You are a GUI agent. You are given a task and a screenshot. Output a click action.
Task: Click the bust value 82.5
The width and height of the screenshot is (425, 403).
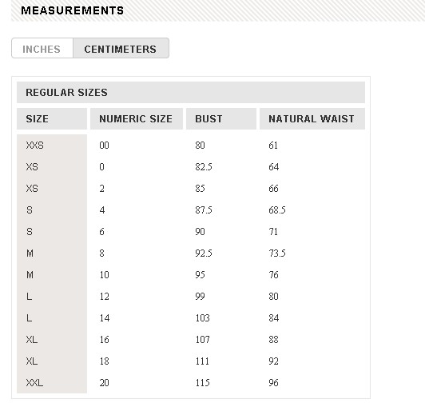[204, 167]
